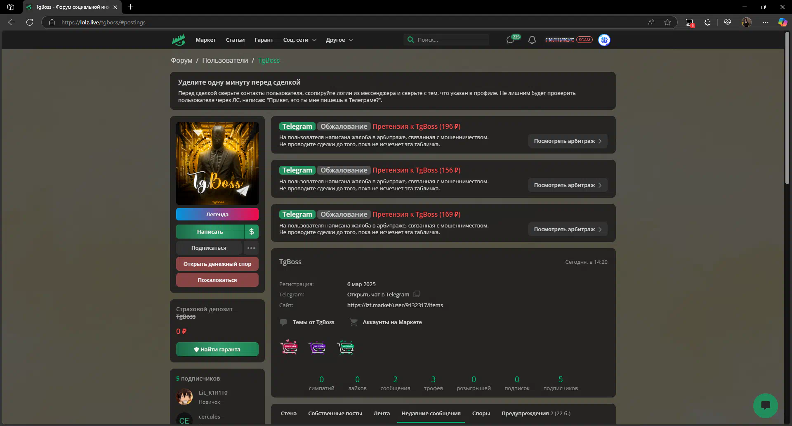Click the globe avatar icon in the header
This screenshot has width=792, height=426.
coord(604,40)
